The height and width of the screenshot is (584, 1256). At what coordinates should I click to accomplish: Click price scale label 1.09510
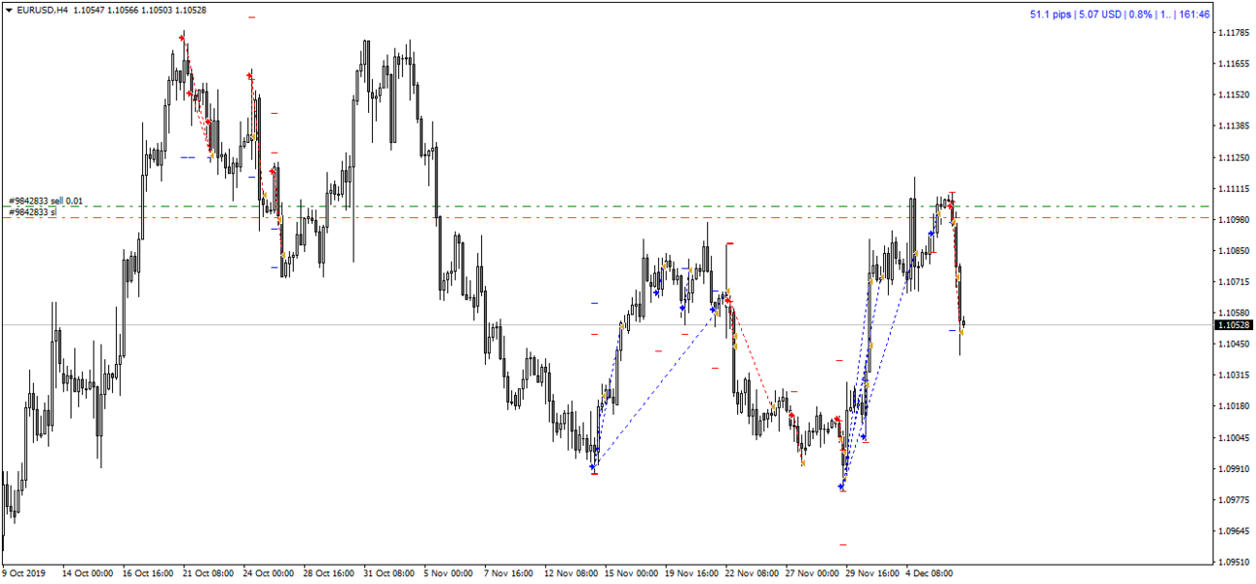[x=1233, y=562]
